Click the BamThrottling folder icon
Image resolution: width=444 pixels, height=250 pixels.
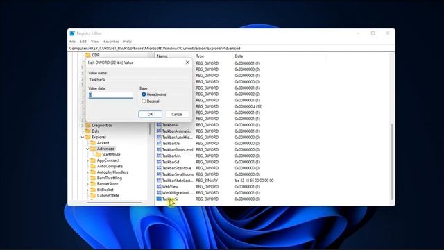click(93, 178)
